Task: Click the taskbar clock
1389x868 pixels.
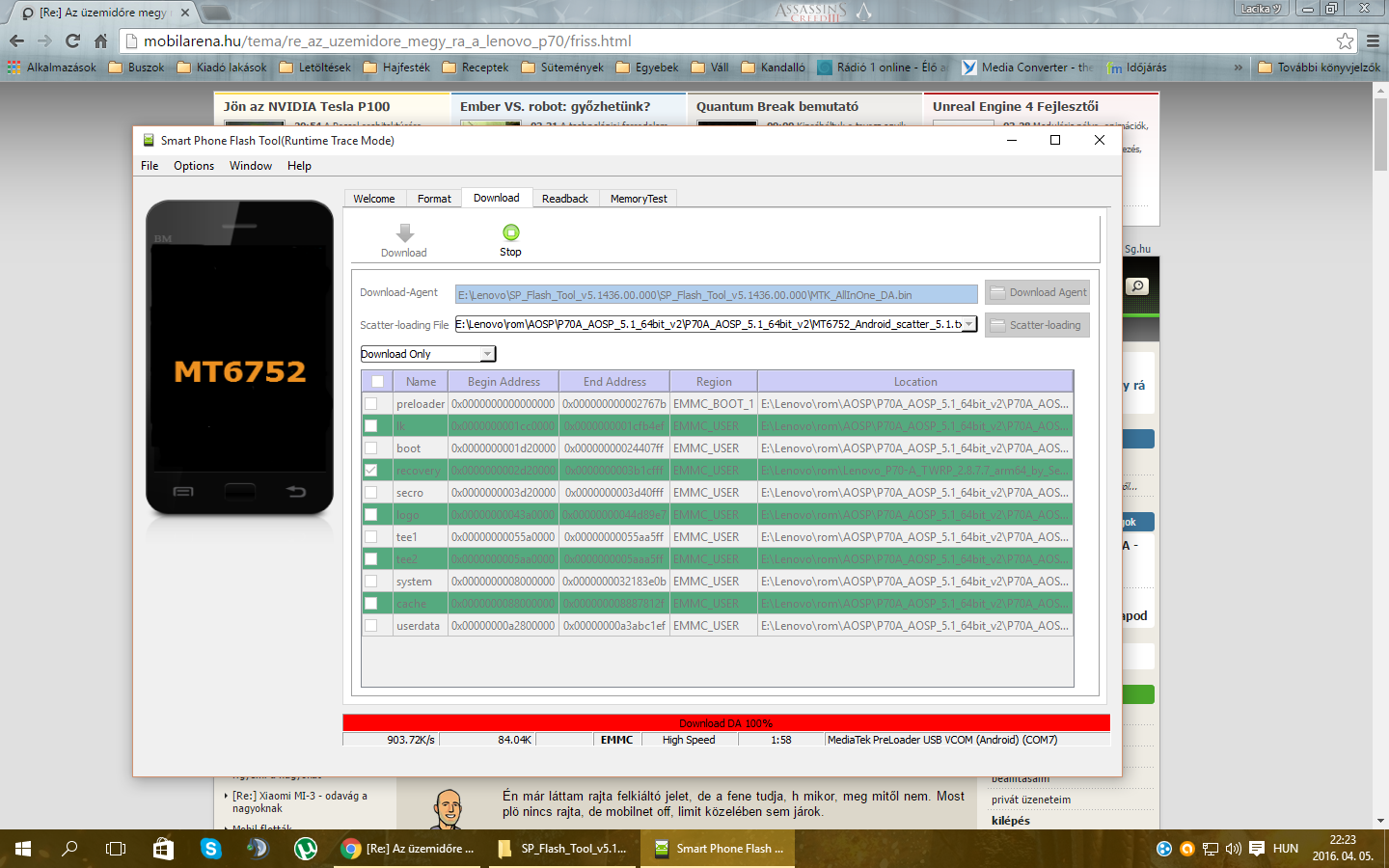Action: coord(1343,849)
